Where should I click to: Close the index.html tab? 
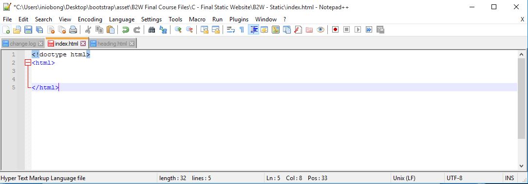tap(83, 44)
